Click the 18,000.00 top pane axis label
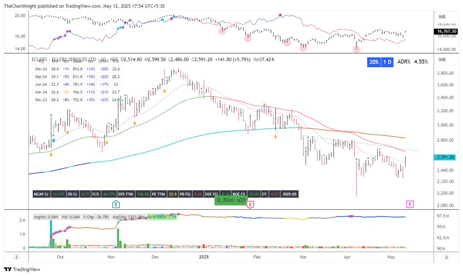Viewport: 463px width, 276px height. (x=446, y=24)
